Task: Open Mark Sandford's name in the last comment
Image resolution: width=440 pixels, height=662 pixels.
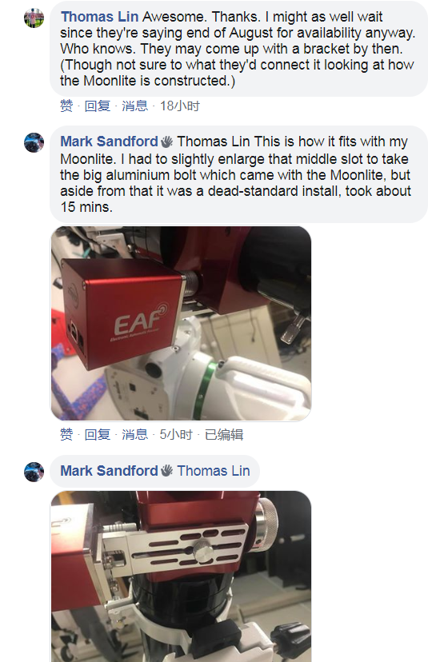Action: click(109, 471)
